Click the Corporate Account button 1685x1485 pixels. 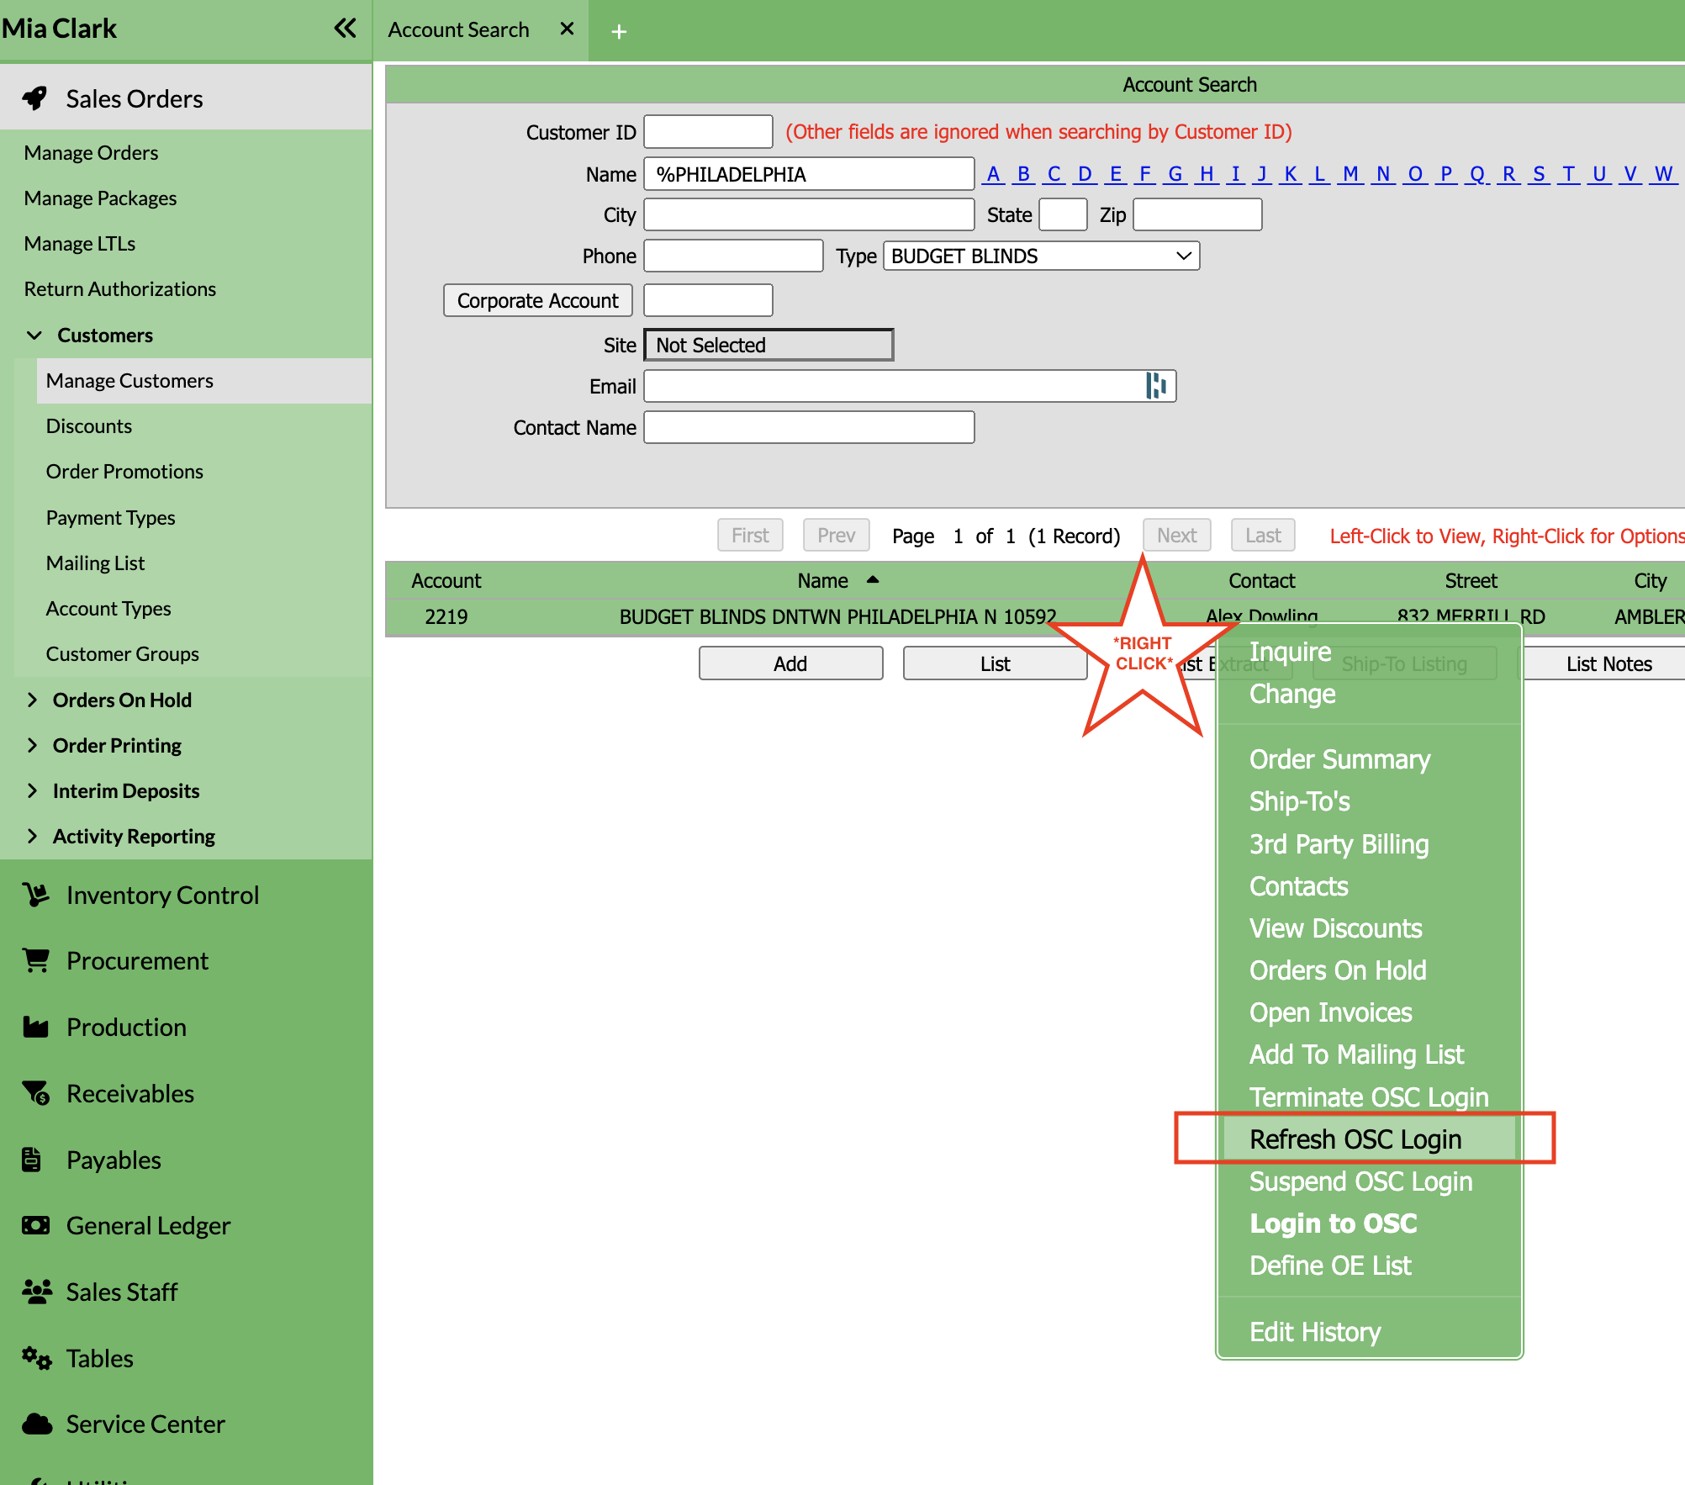(x=537, y=300)
